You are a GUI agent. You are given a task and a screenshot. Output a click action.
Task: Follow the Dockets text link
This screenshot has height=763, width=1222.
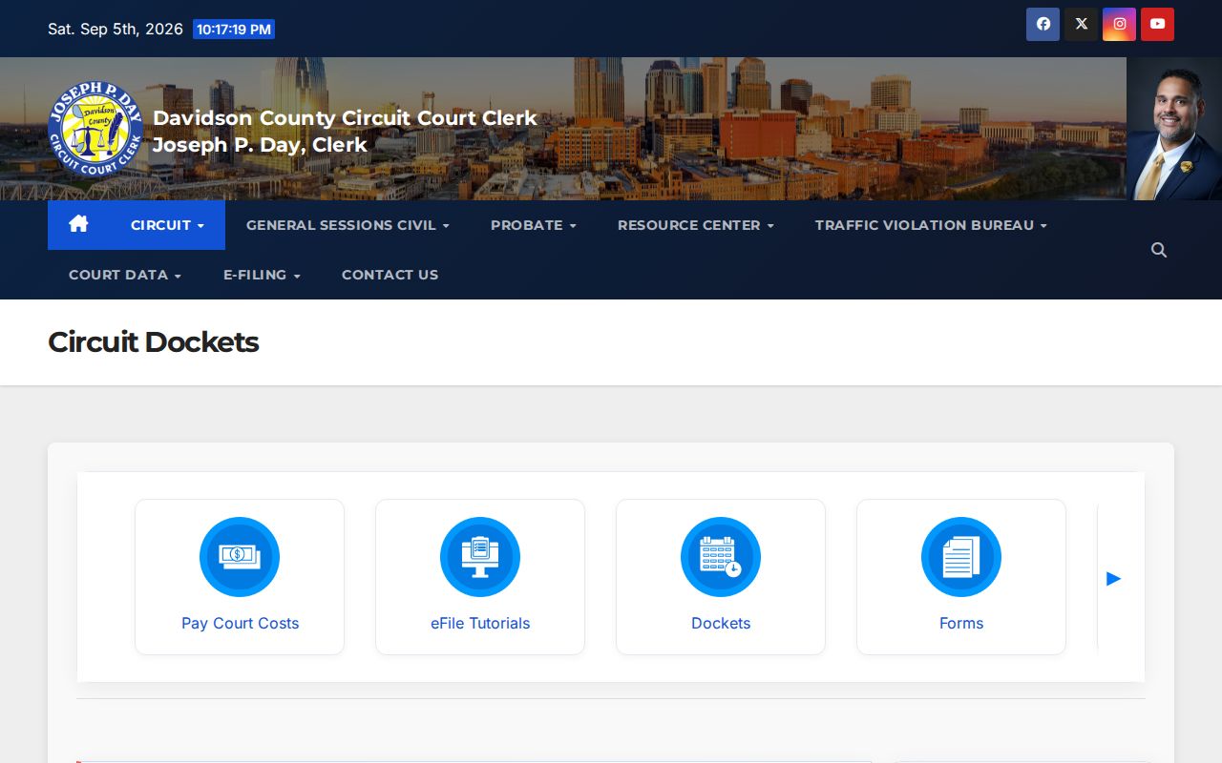tap(721, 623)
